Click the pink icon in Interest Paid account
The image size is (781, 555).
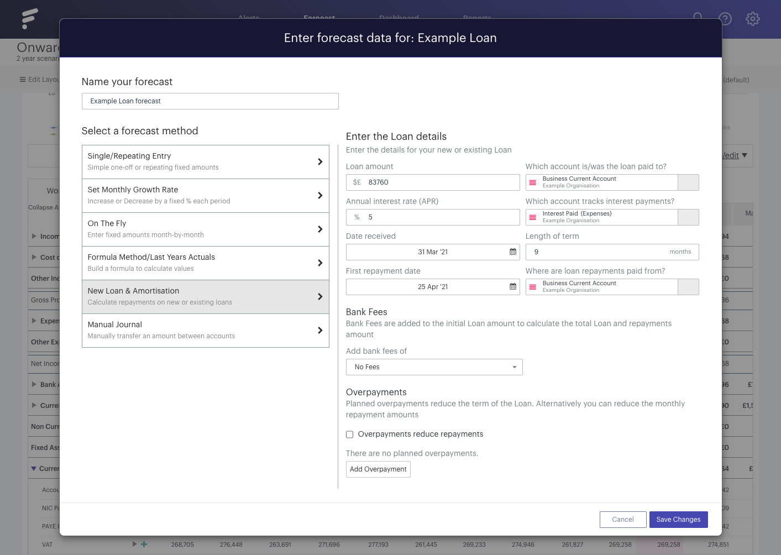tap(533, 217)
